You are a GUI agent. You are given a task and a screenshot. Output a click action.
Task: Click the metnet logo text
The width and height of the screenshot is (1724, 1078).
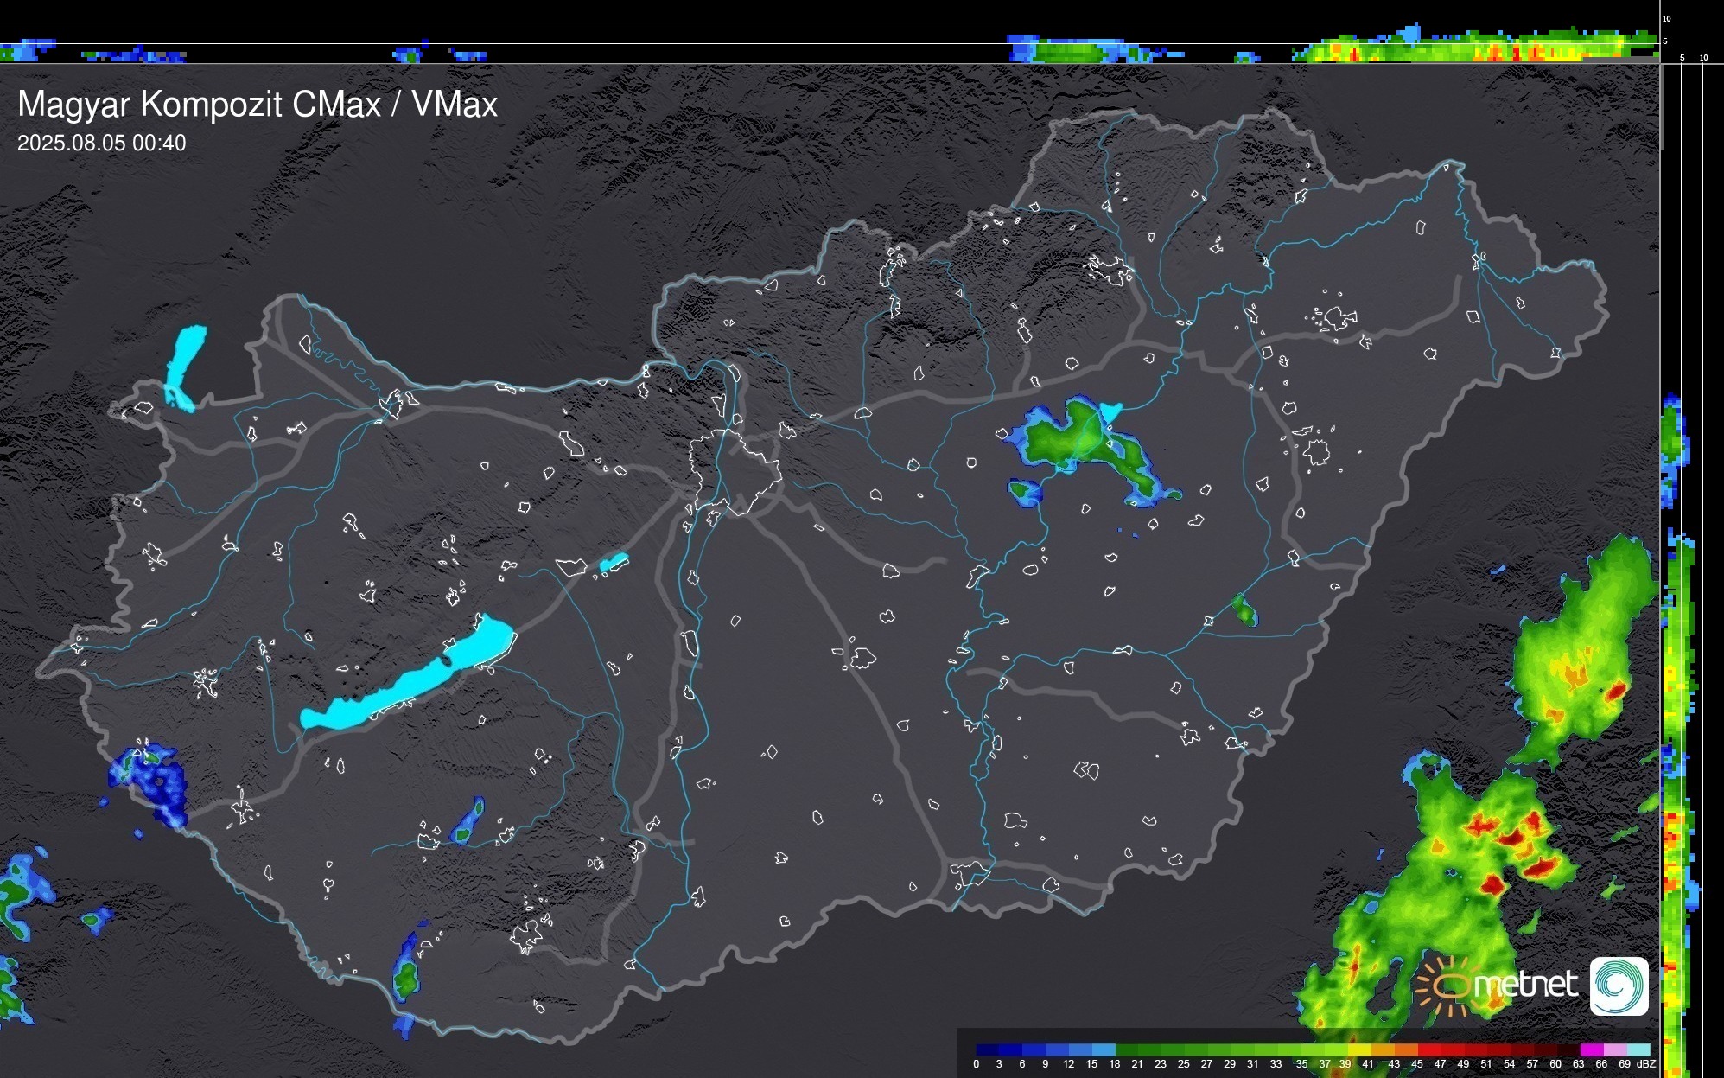[1525, 985]
